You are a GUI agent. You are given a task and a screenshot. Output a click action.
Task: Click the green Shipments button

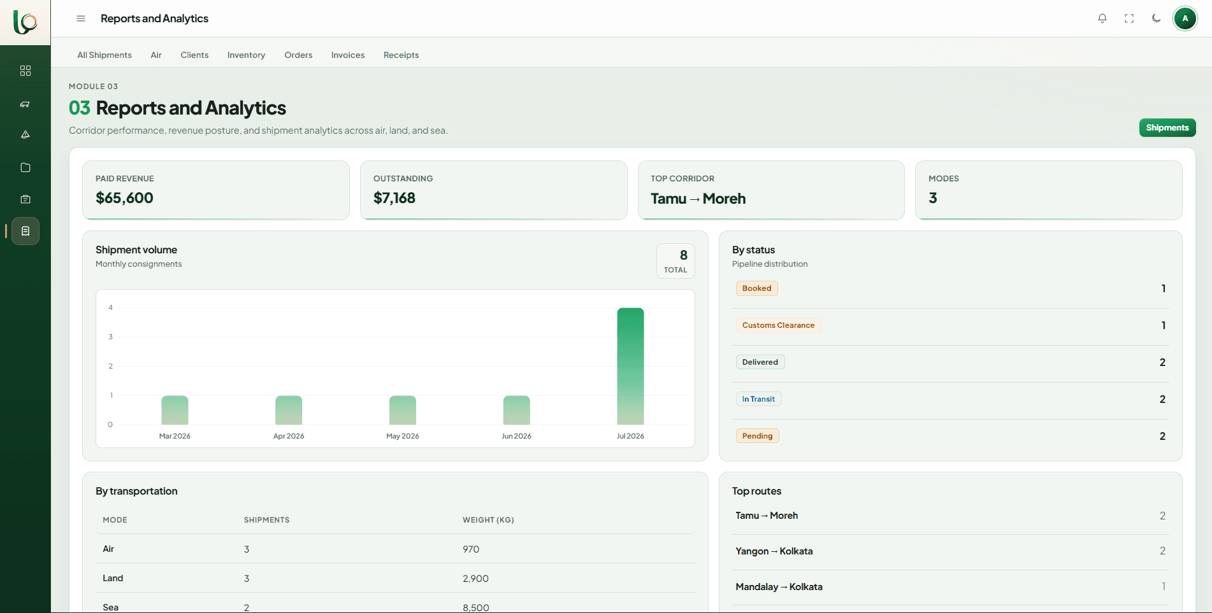pyautogui.click(x=1167, y=127)
